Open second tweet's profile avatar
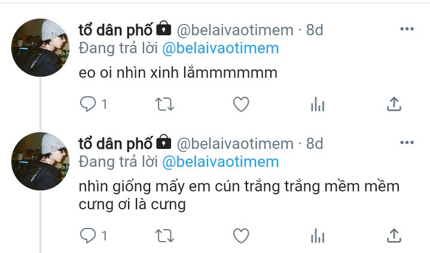 [x=40, y=161]
